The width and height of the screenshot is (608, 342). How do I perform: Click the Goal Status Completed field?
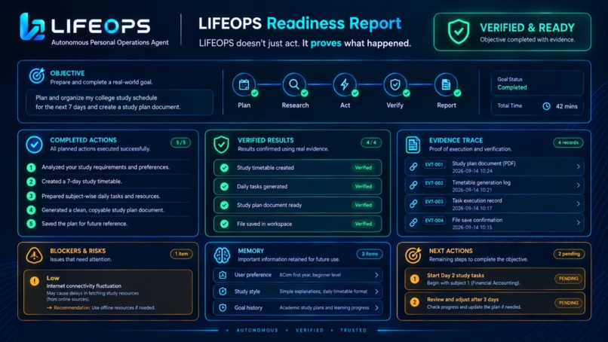pyautogui.click(x=537, y=84)
